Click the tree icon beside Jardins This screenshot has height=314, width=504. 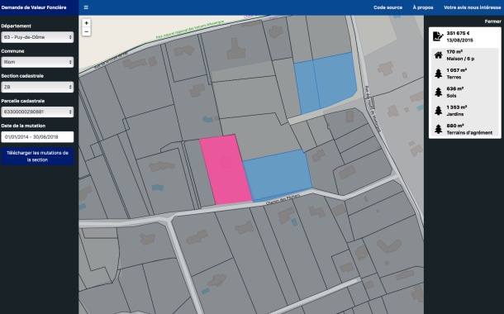point(438,111)
